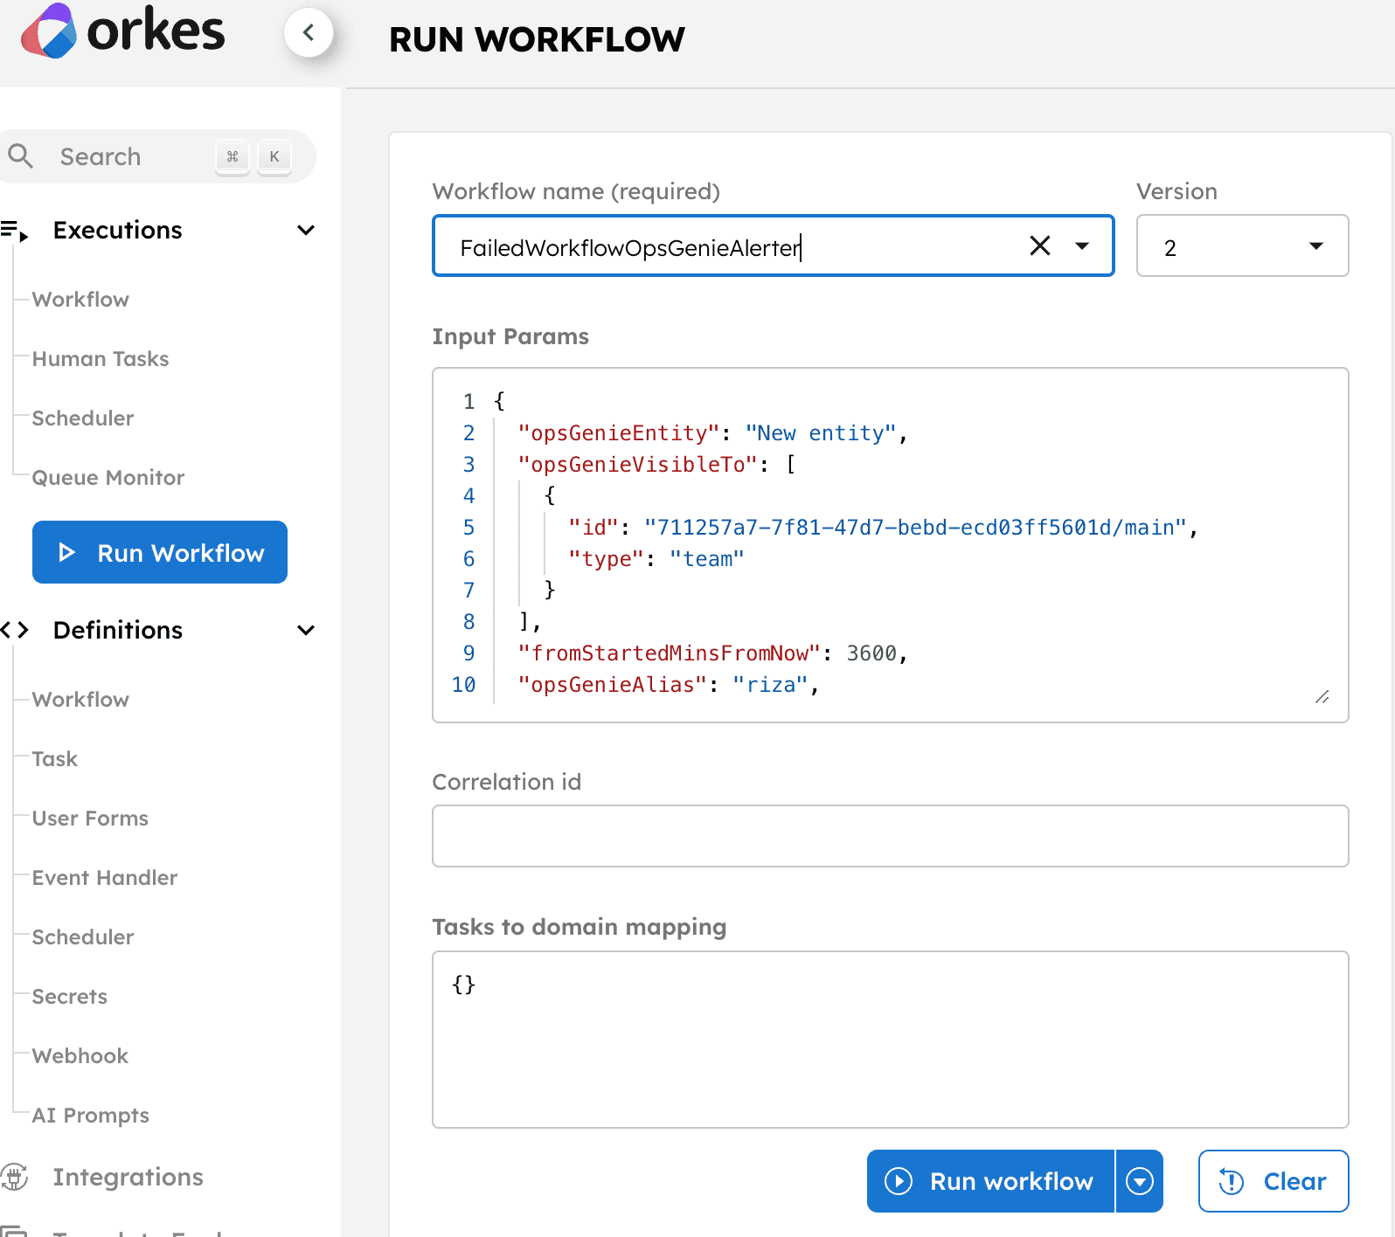Open run workflow options split arrow

point(1140,1181)
